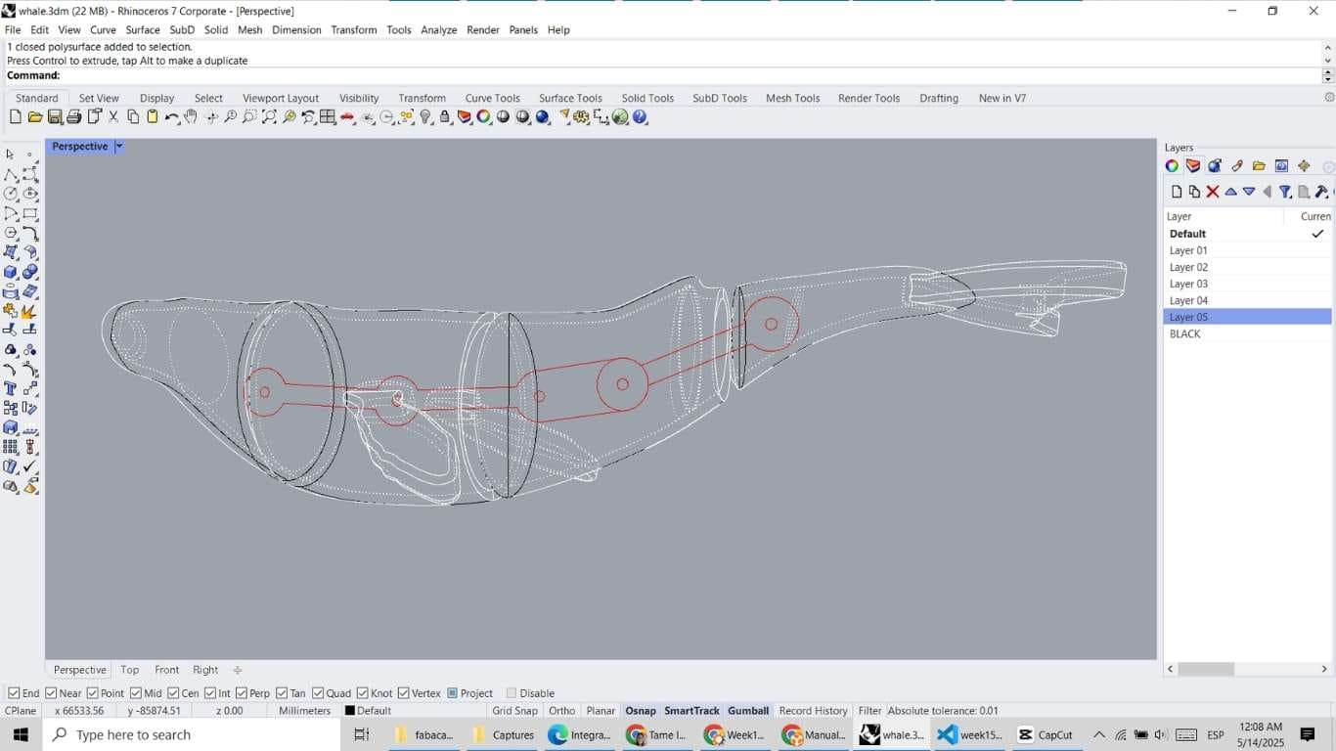Click the Print icon in the toolbar

click(x=73, y=117)
